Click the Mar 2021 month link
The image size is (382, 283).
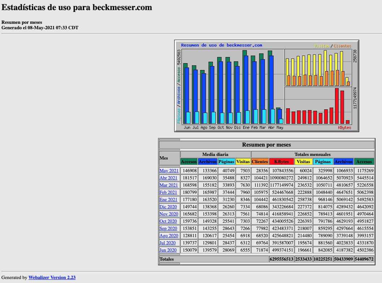pos(168,185)
